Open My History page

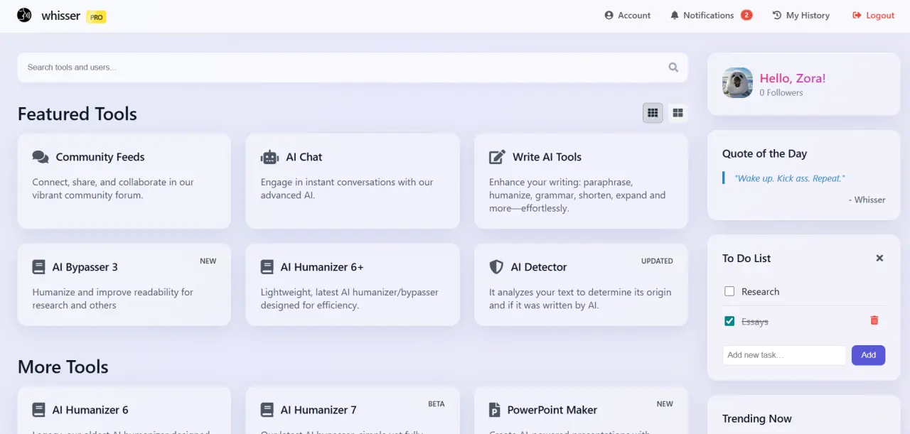801,15
